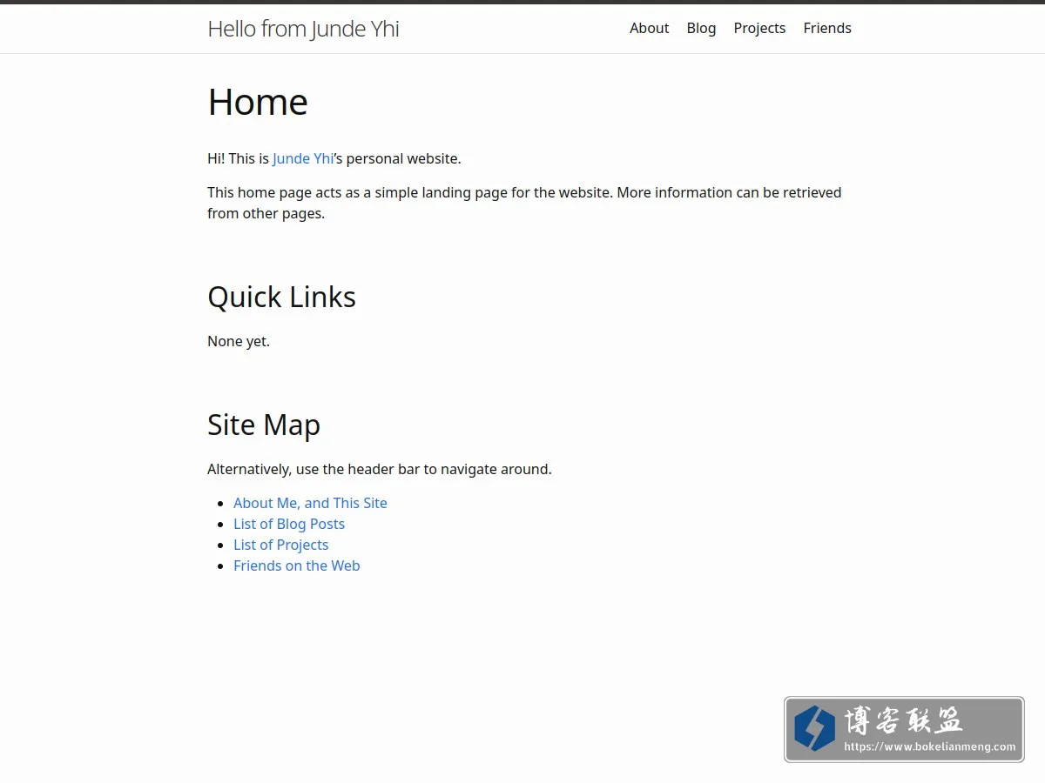Follow the Junde Yhi name link
The width and height of the screenshot is (1045, 783).
[303, 158]
